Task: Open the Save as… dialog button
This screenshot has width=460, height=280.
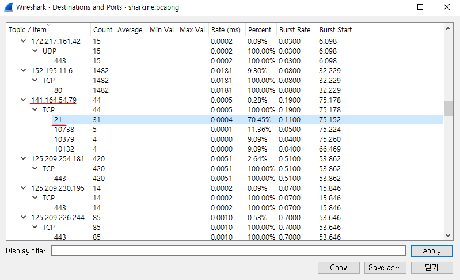Action: (x=385, y=268)
